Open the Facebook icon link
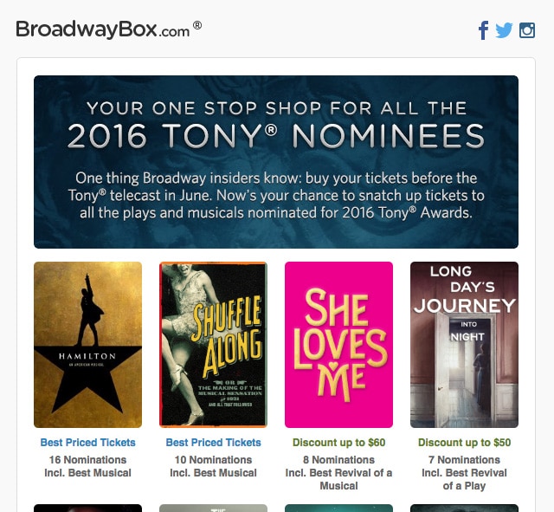Screen dimensions: 554x512 point(484,30)
